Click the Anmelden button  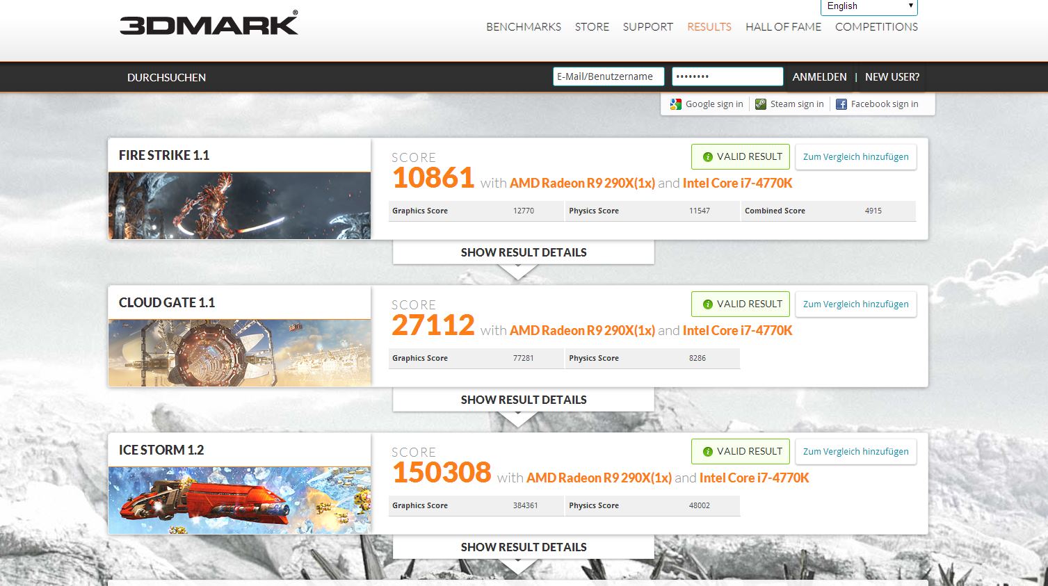820,77
